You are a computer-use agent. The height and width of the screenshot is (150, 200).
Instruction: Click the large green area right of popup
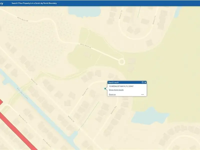coord(170,75)
